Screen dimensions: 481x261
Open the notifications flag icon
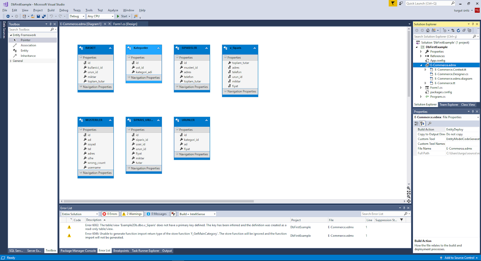(x=393, y=3)
